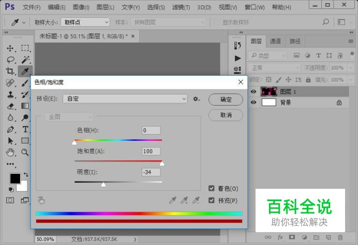The image size is (358, 245).
Task: Swap foreground and background colors
Action: click(26, 175)
